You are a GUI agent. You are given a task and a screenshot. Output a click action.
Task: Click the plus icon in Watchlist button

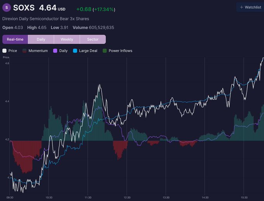241,7
